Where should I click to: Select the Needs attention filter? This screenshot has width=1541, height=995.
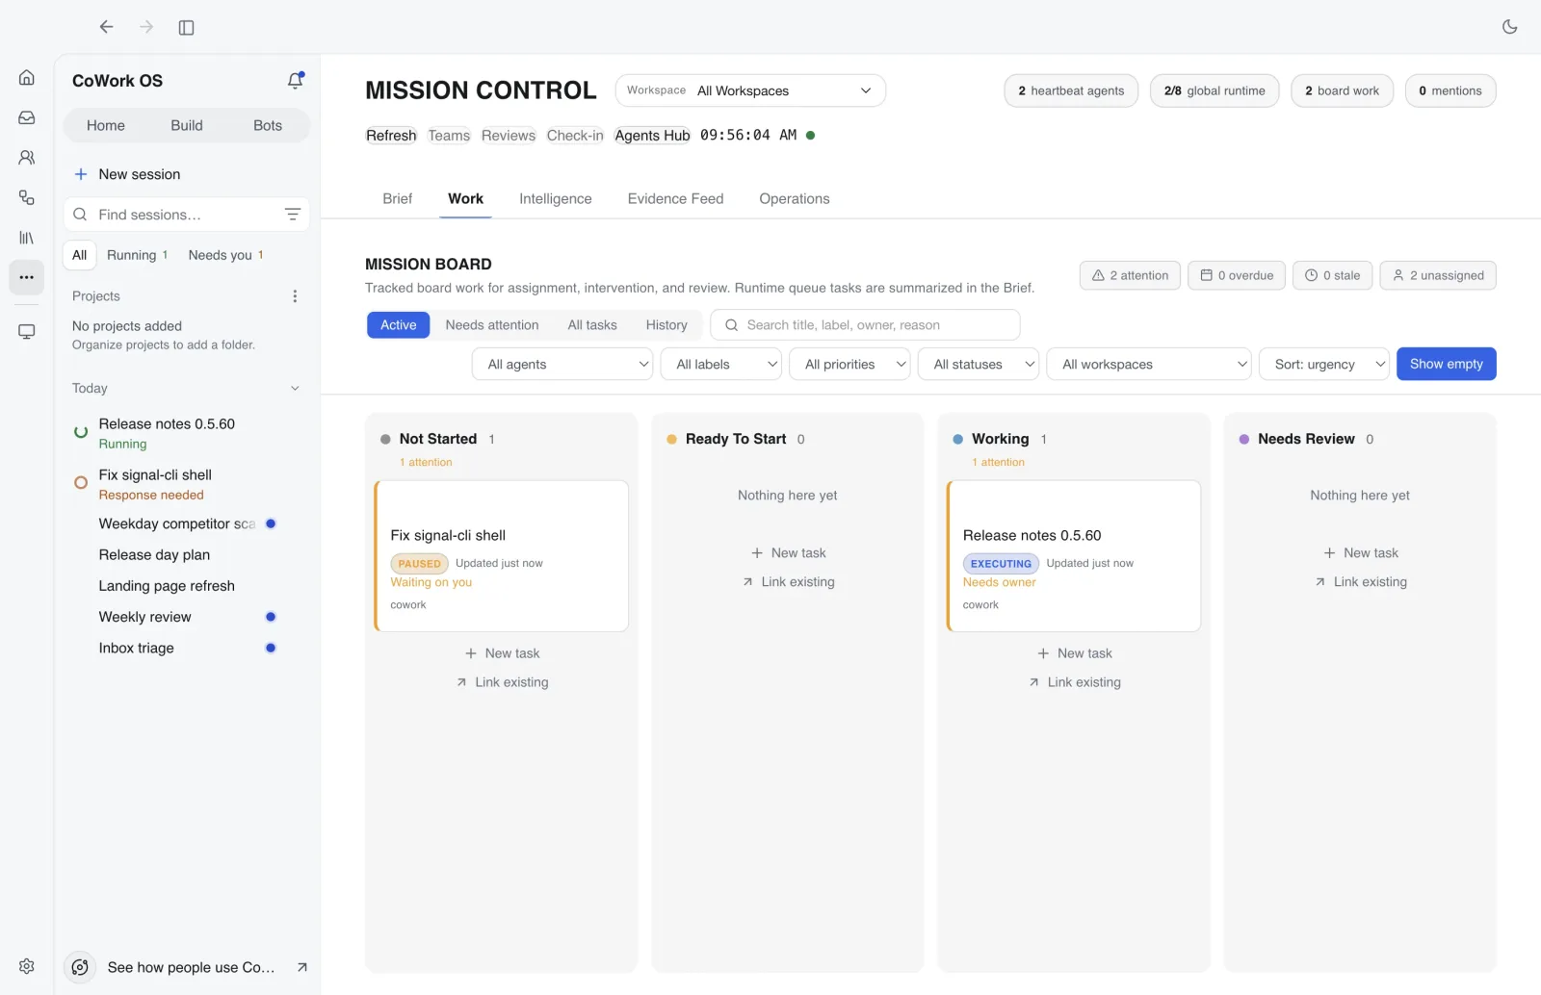click(492, 325)
